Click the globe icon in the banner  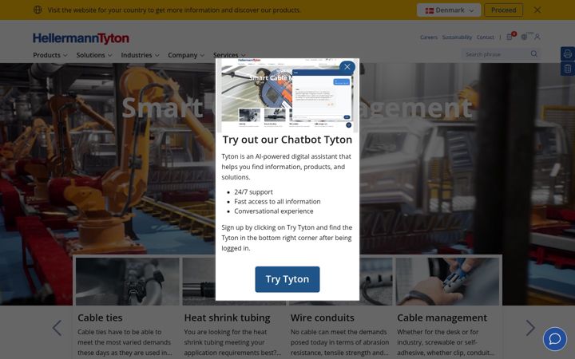[38, 10]
